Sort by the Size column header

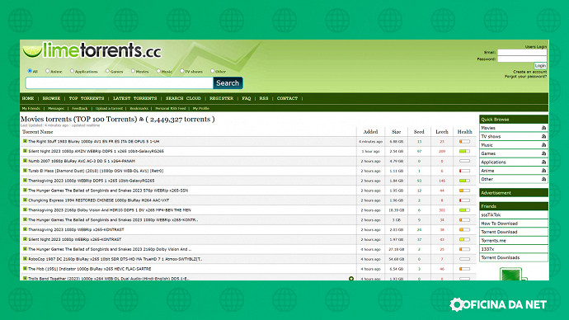[397, 132]
